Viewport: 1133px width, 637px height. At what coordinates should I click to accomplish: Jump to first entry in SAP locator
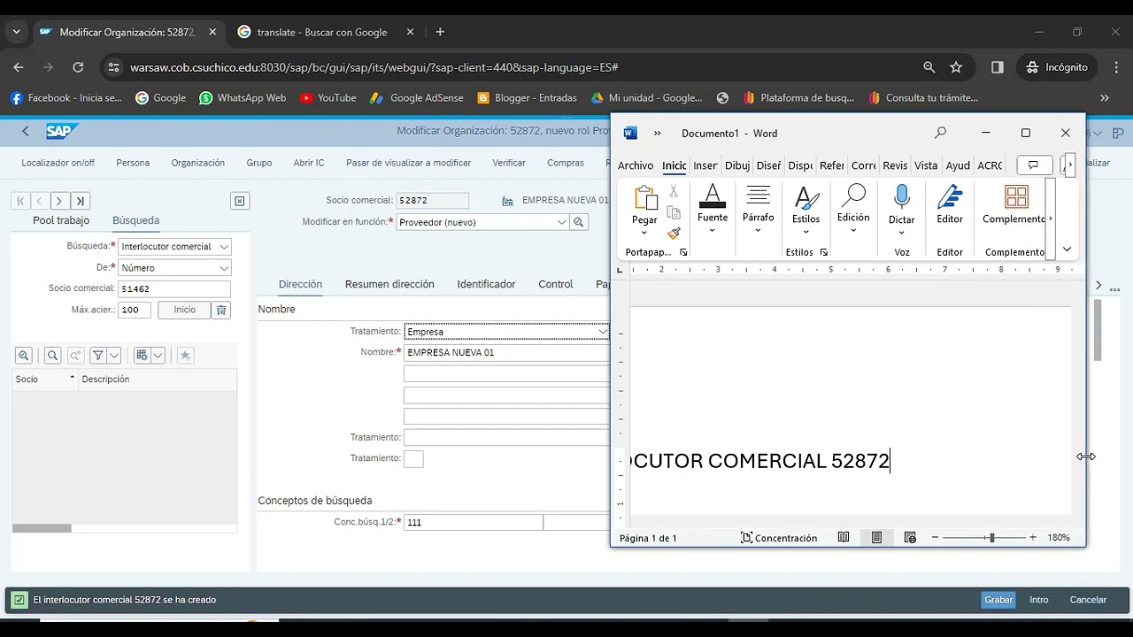[21, 201]
